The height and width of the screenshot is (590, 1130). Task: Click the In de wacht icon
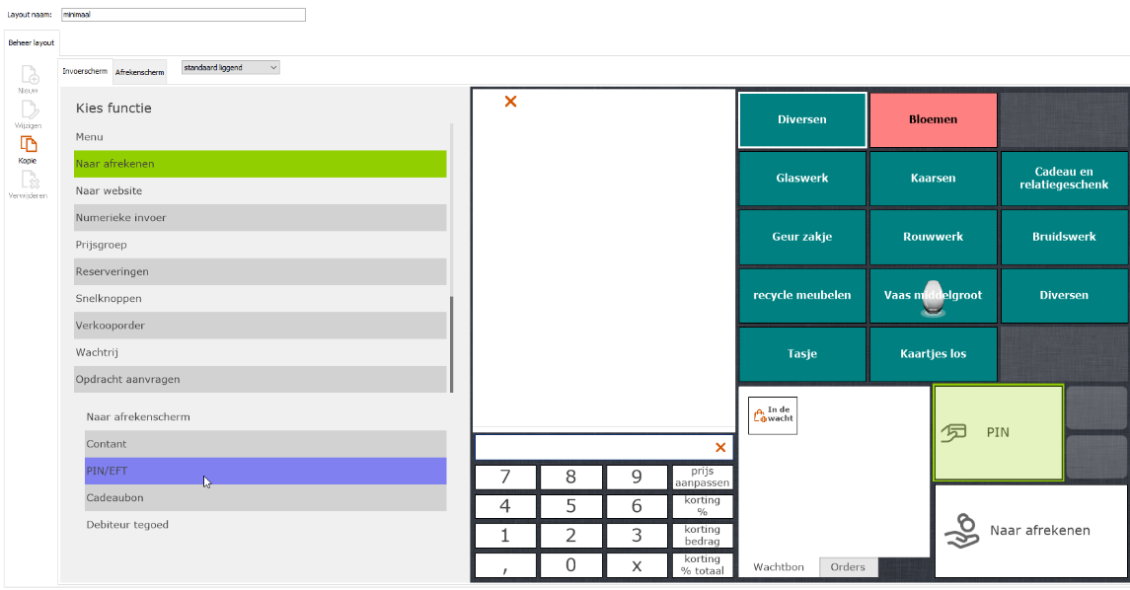[x=772, y=416]
